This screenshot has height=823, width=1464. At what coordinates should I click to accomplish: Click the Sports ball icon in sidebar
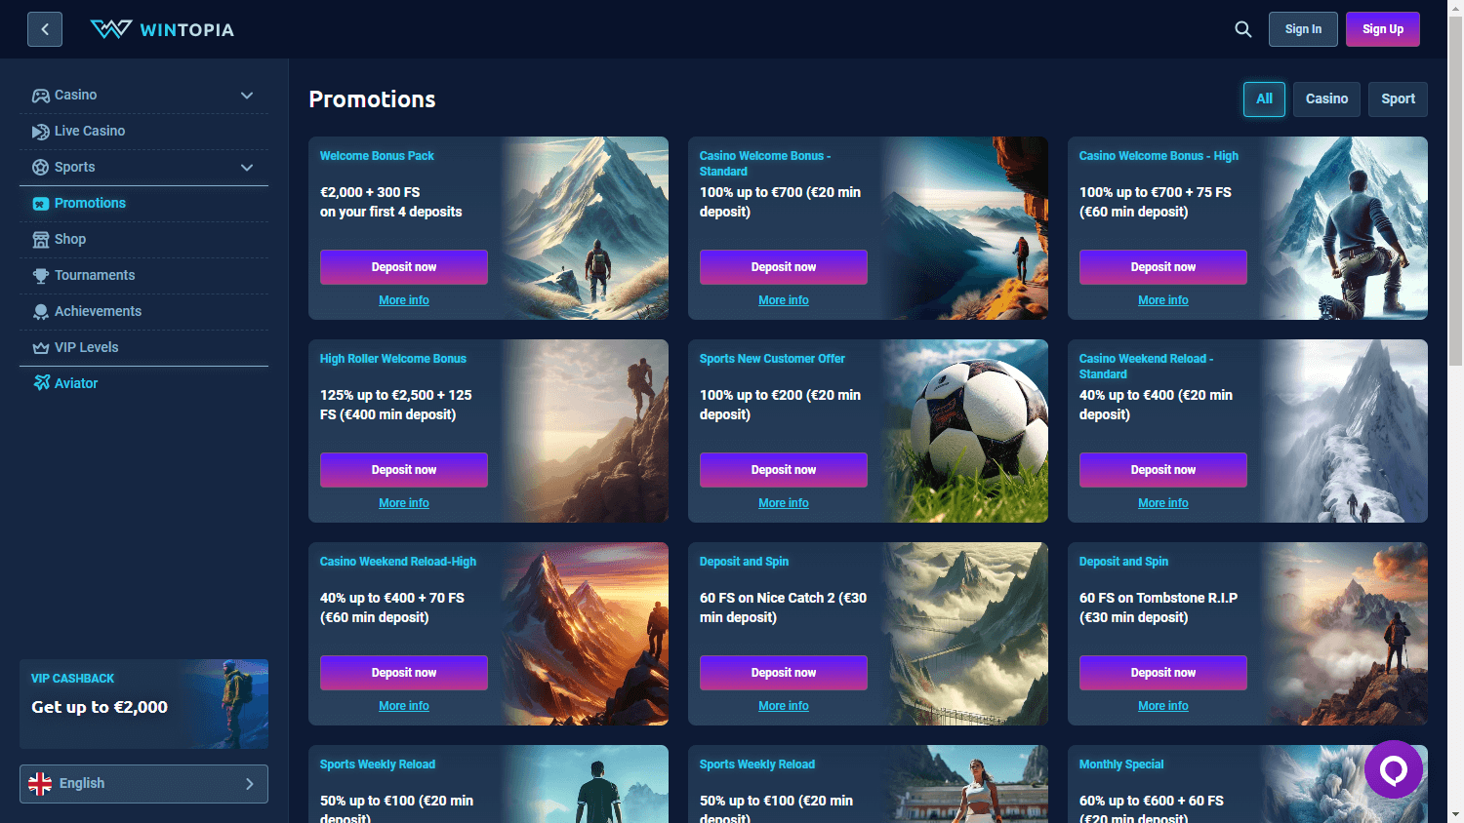[x=40, y=168]
